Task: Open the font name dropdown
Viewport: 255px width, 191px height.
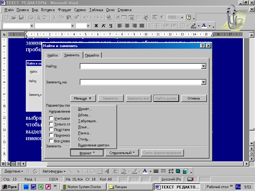Action: tap(73, 26)
